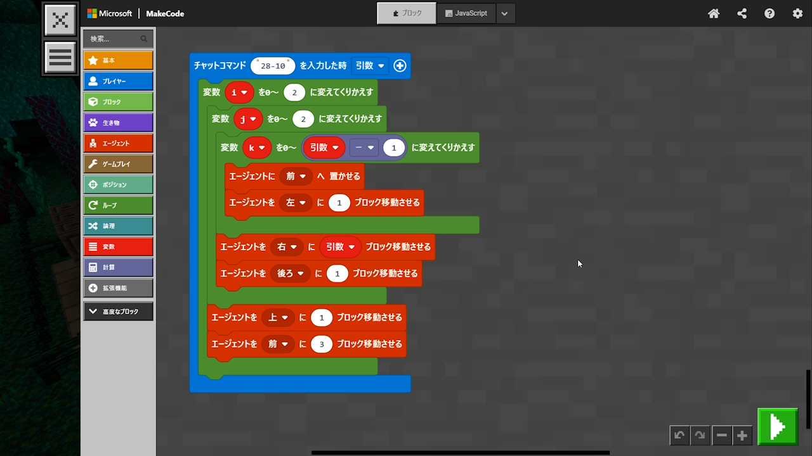Click the Zoom out minus button

pyautogui.click(x=721, y=435)
